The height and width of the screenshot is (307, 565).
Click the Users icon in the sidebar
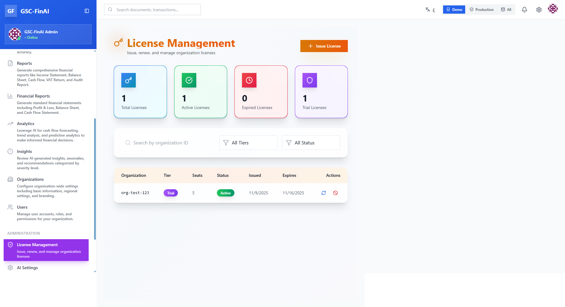[10, 207]
